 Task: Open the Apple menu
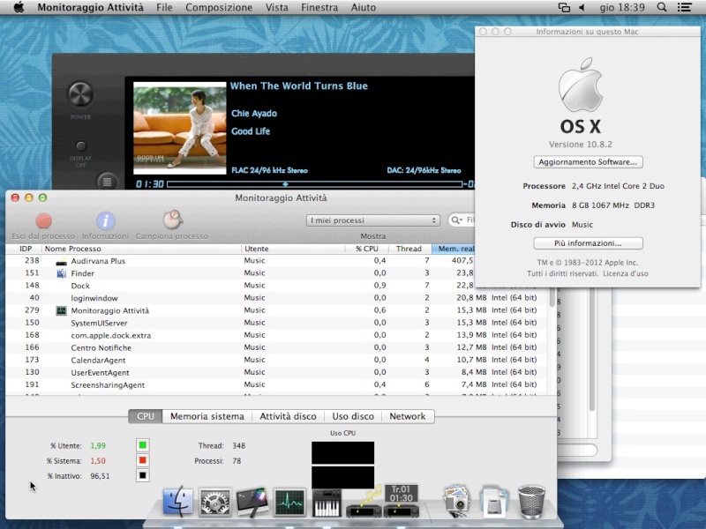click(19, 8)
